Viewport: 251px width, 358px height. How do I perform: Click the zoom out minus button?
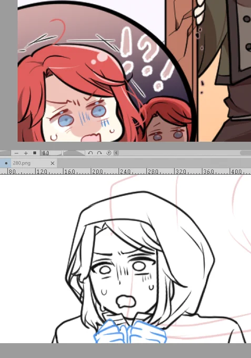16,153
